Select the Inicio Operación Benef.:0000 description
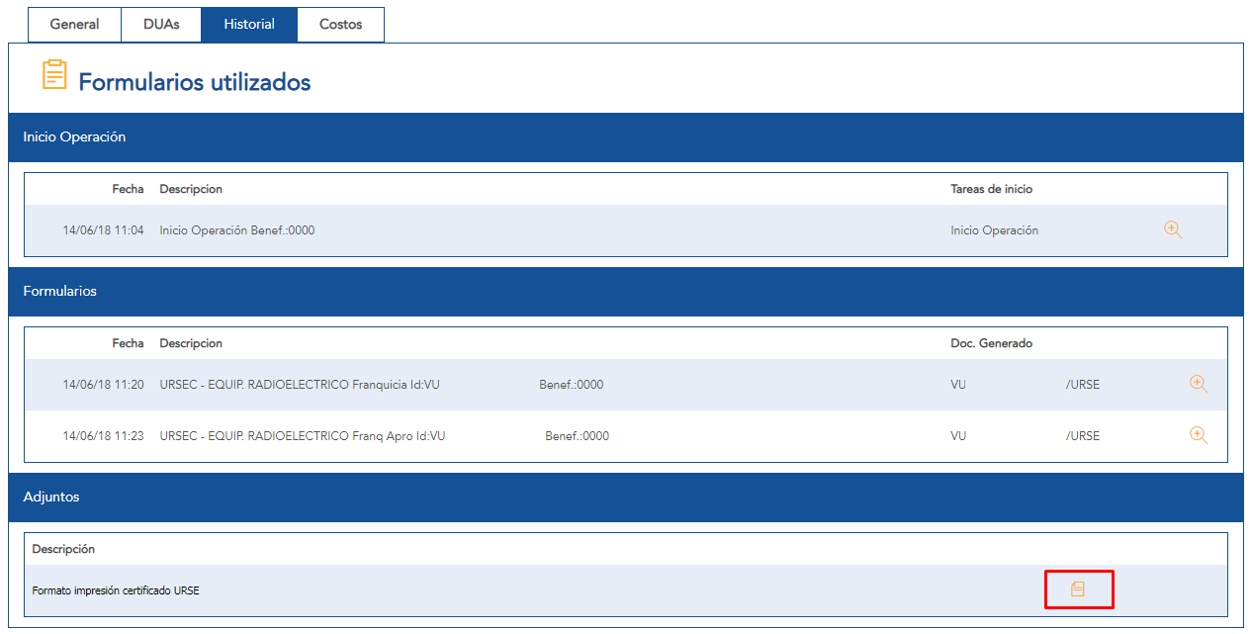The height and width of the screenshot is (634, 1252). pyautogui.click(x=237, y=230)
